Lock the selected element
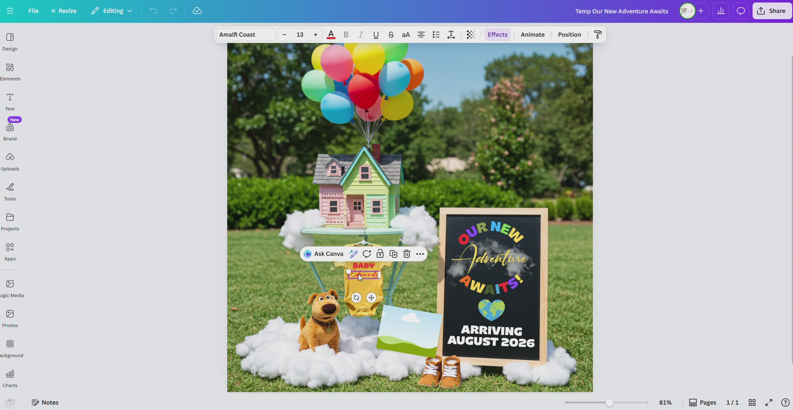793x410 pixels. pos(380,254)
